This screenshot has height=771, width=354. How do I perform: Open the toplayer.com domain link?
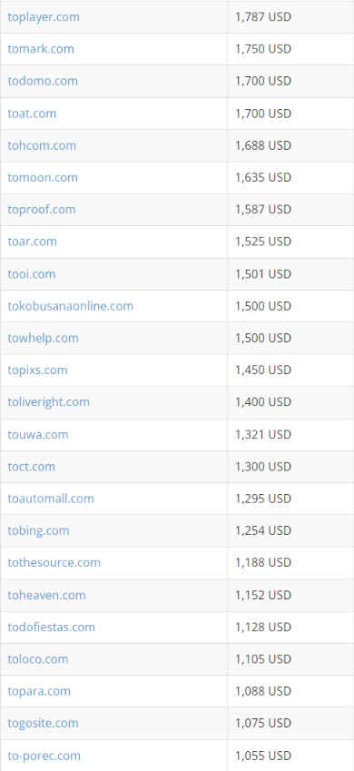44,17
